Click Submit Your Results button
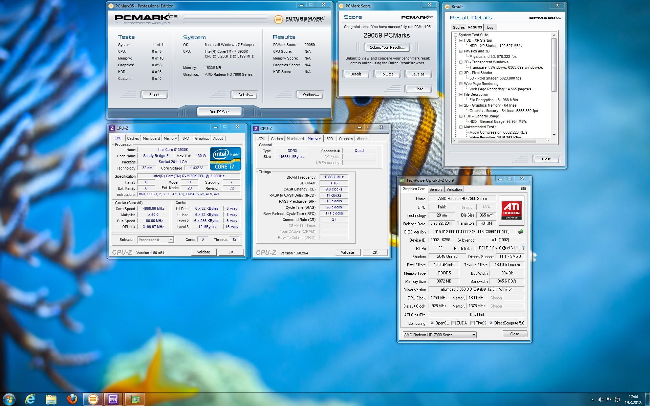This screenshot has width=650, height=406. click(387, 47)
